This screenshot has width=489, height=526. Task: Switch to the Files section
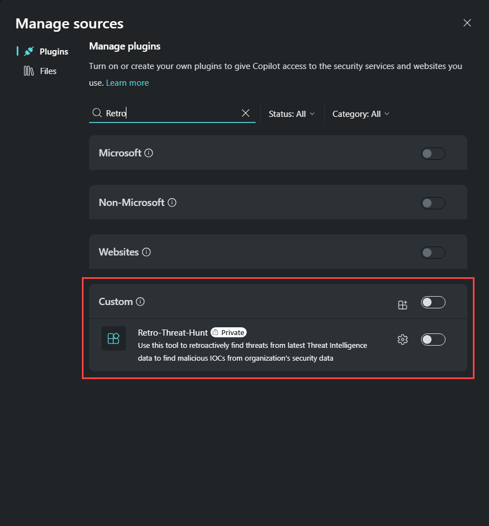pyautogui.click(x=40, y=71)
